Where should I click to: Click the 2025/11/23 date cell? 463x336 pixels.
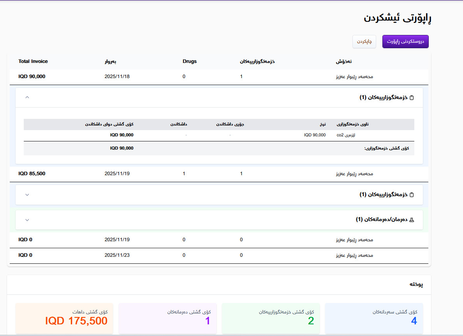[x=117, y=255]
